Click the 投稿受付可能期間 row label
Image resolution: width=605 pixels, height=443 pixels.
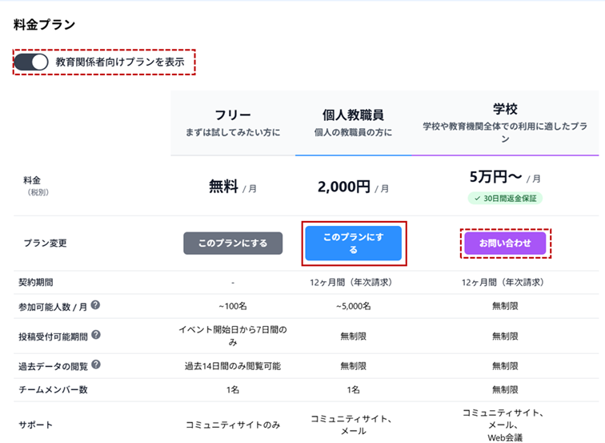click(54, 336)
